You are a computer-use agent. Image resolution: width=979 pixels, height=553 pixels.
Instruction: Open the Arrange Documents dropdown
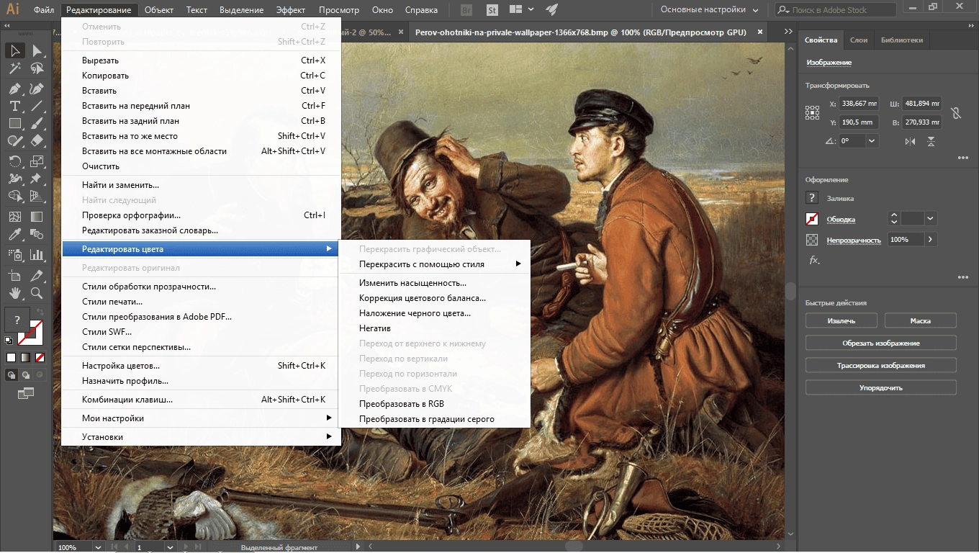(x=523, y=10)
